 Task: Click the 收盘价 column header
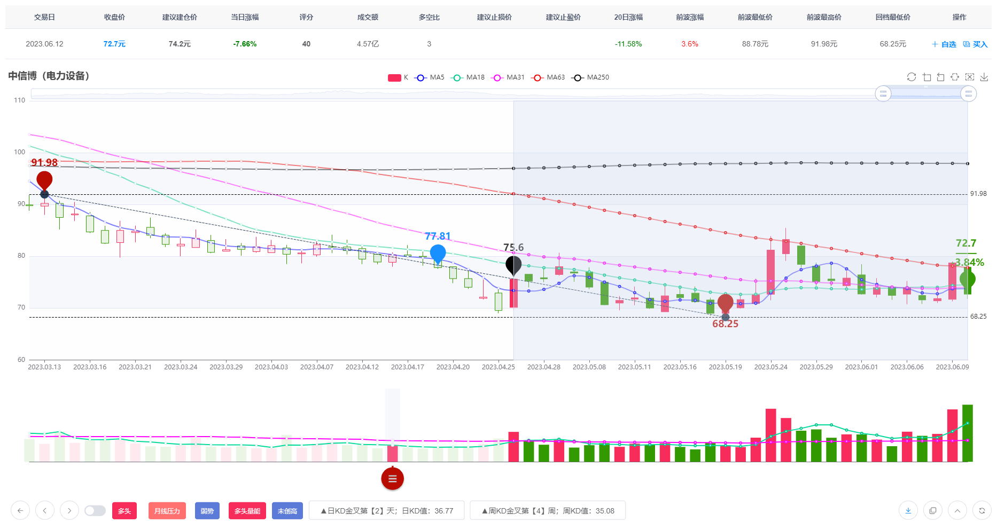coord(114,17)
